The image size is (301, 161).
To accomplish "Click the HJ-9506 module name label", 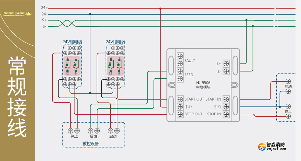I will 203,82.
